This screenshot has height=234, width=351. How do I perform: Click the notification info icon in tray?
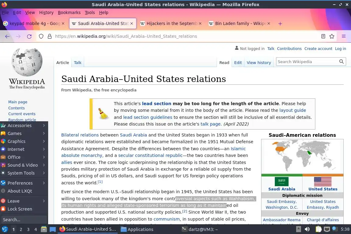[334, 229]
